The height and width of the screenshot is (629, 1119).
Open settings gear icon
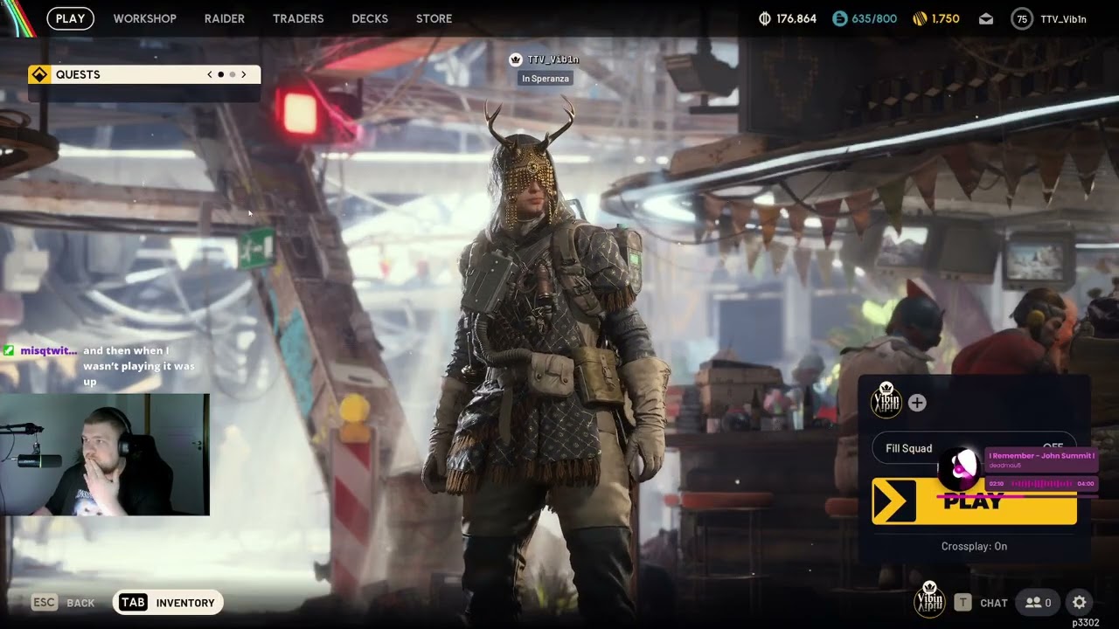[x=1080, y=602]
